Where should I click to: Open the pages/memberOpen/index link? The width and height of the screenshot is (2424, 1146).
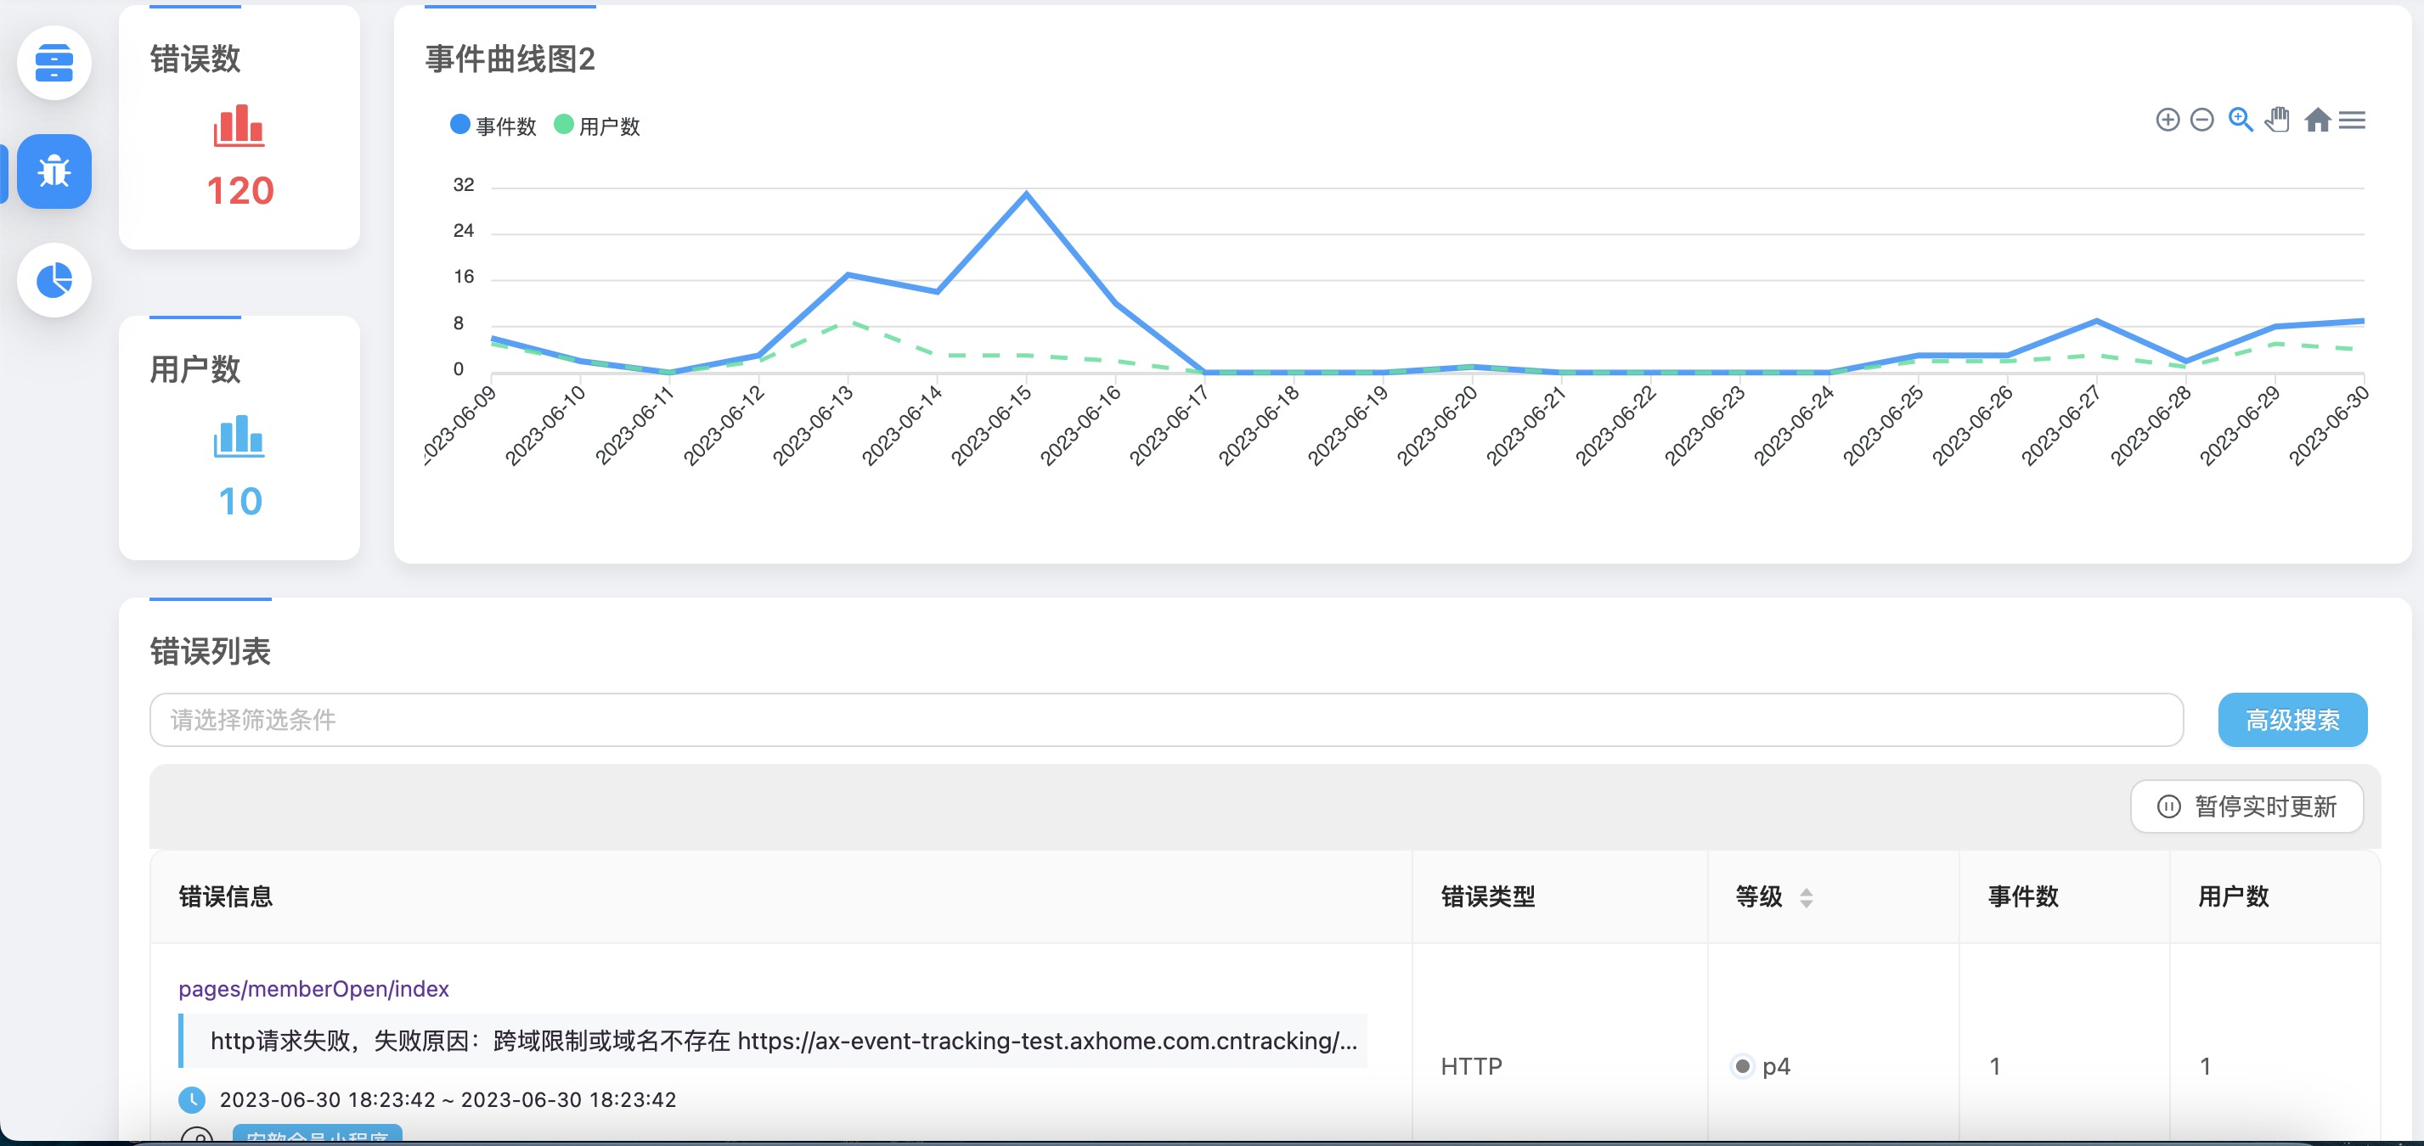(x=313, y=989)
